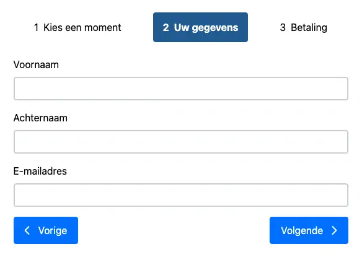This screenshot has width=362, height=257.
Task: Click the 'Voornaam' field label
Action: [36, 64]
